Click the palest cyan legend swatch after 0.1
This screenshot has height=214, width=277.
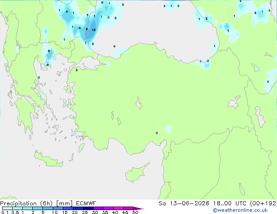(x=7, y=208)
